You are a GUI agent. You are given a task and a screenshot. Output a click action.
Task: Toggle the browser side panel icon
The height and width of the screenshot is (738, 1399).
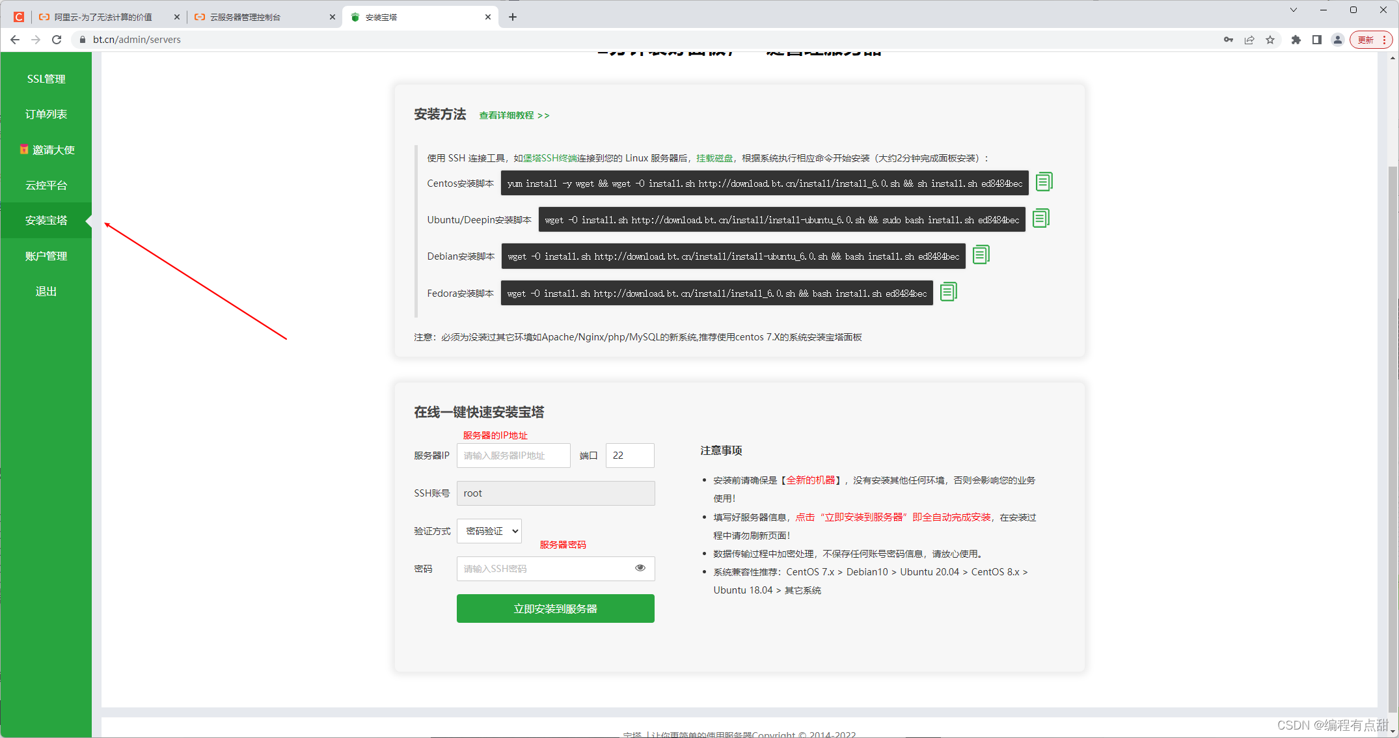tap(1317, 40)
